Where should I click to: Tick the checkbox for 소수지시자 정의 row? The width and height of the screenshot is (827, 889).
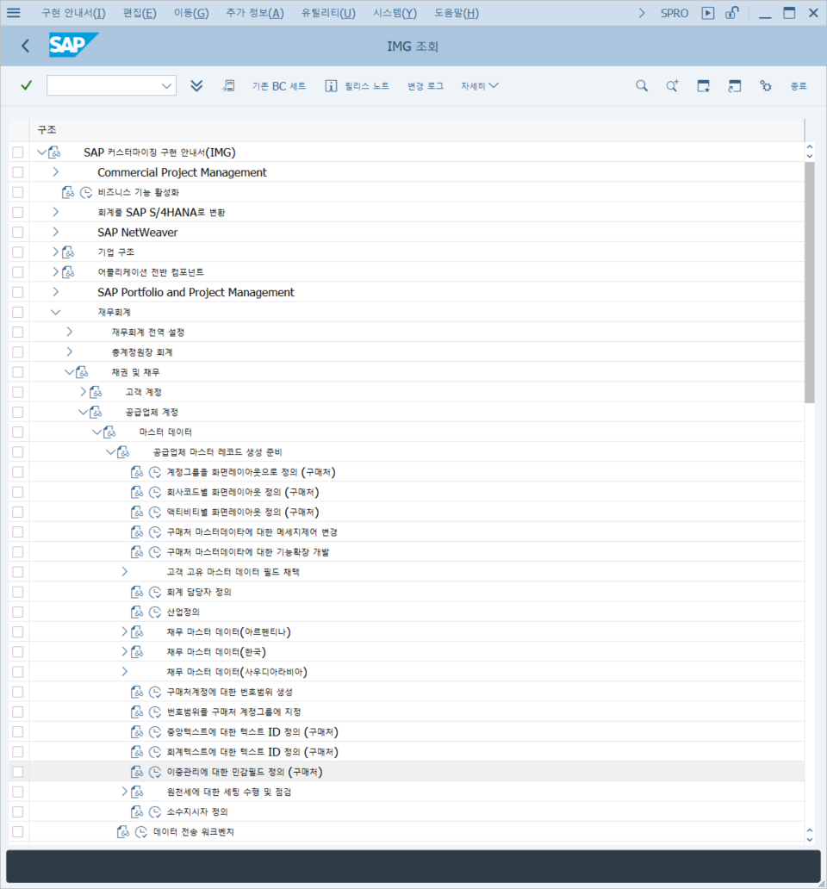pyautogui.click(x=18, y=811)
